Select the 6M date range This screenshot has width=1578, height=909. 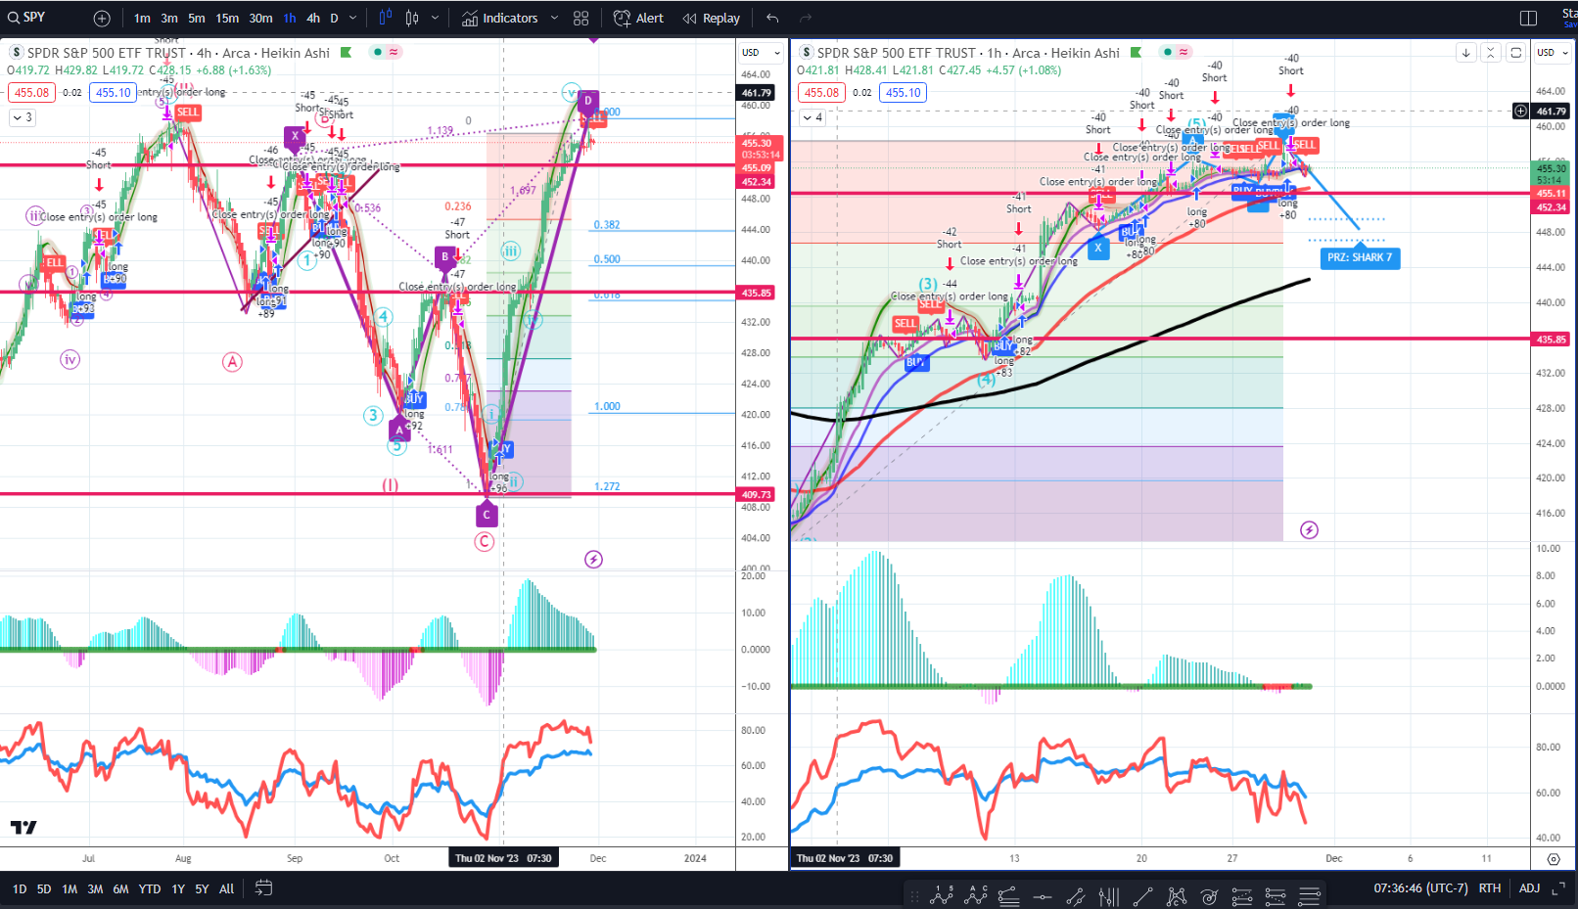point(120,889)
